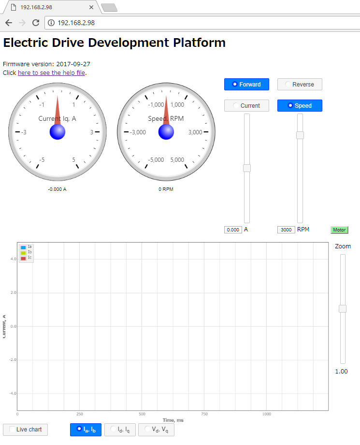
Task: Click the RPM value input field
Action: click(286, 230)
